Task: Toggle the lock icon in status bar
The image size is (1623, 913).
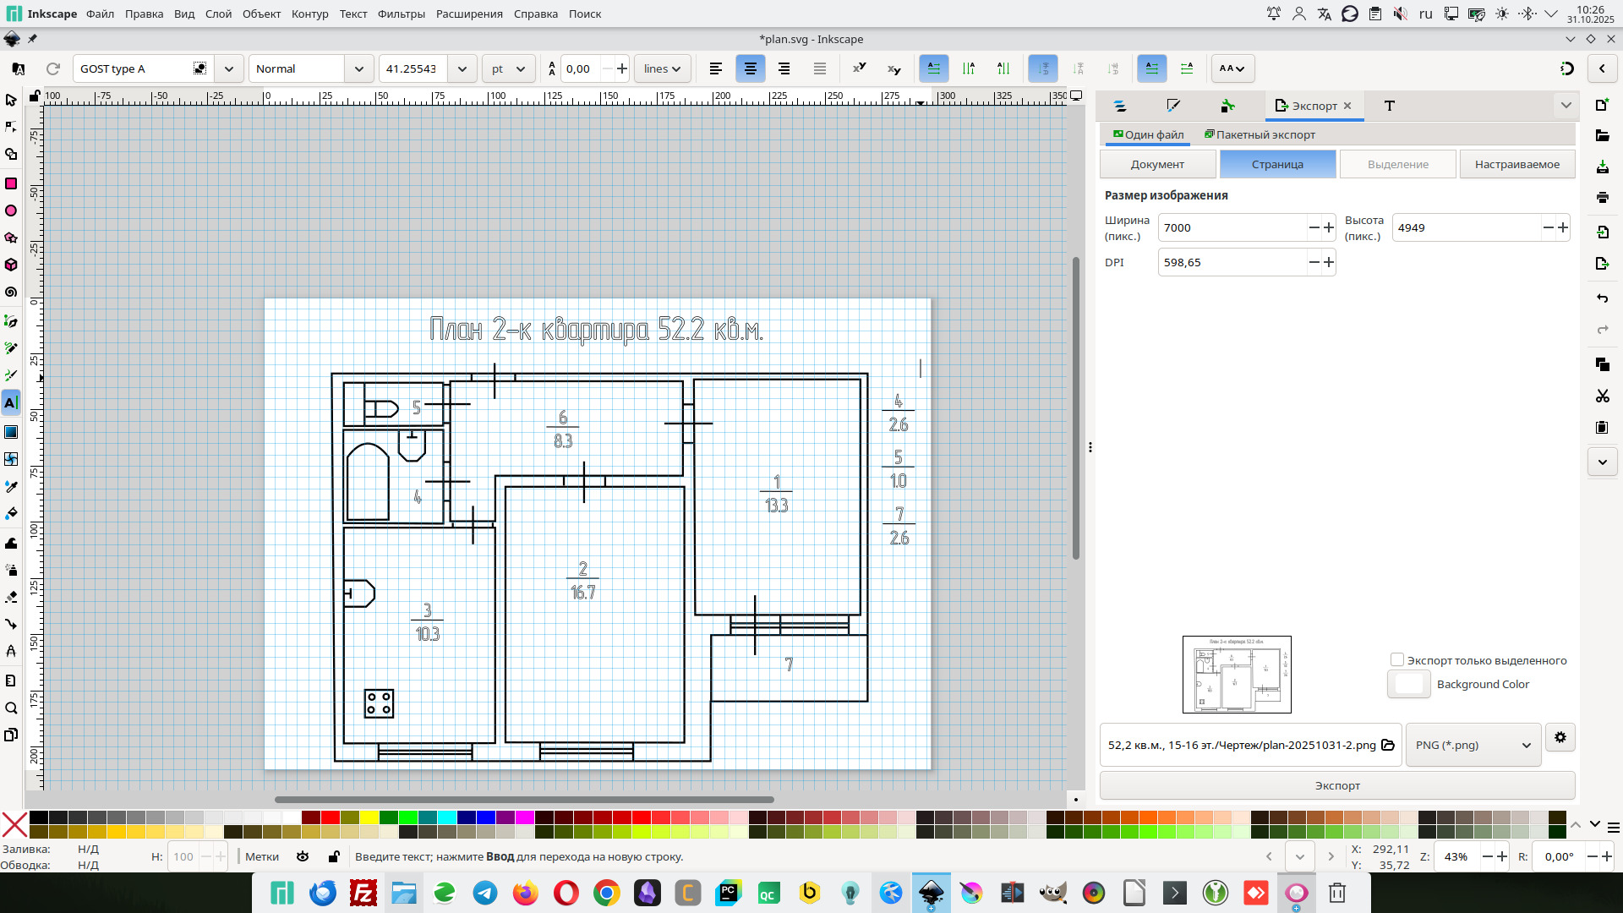Action: coord(334,856)
